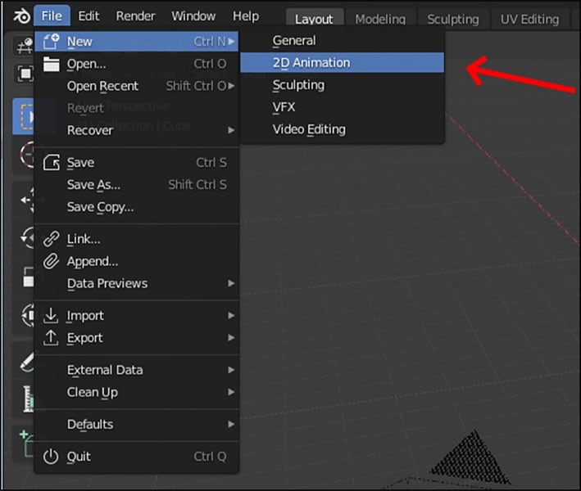The width and height of the screenshot is (581, 491).
Task: Choose Save Copy... from the menu
Action: coord(137,207)
